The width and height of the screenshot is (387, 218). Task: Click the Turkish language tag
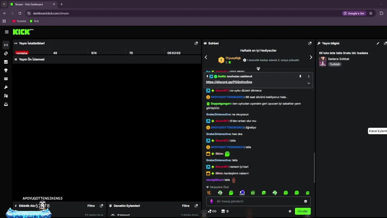[335, 64]
